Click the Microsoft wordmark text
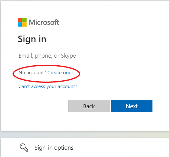 tap(44, 22)
